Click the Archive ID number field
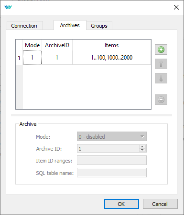The height and width of the screenshot is (215, 184). [x=108, y=148]
